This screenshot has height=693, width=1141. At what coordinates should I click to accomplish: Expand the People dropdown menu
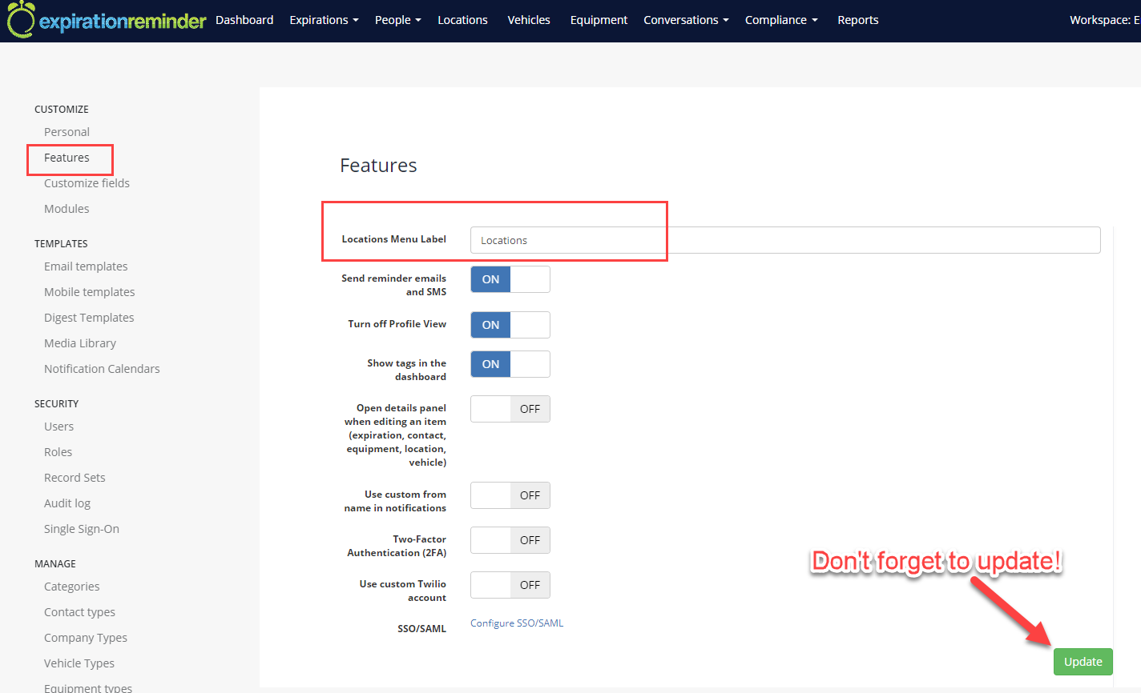click(397, 20)
